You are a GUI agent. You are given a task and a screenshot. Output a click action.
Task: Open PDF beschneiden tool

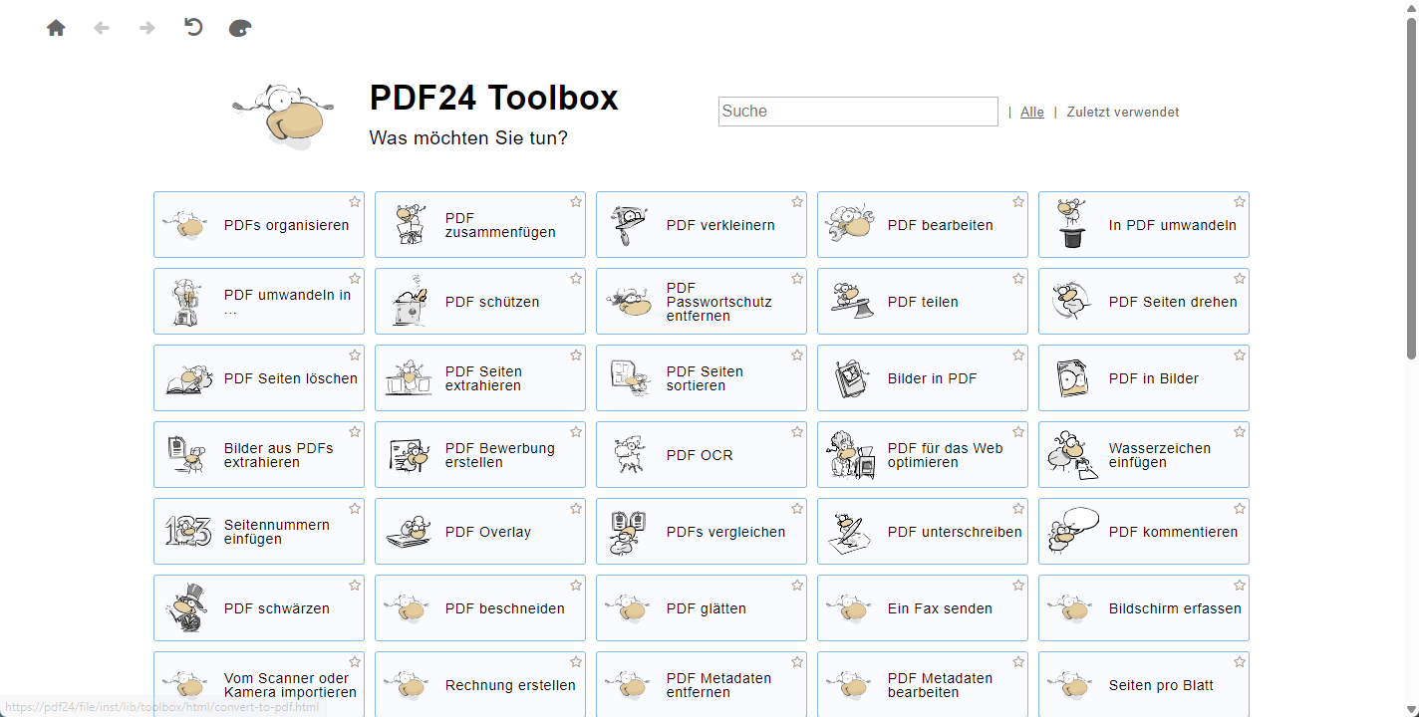coord(480,608)
